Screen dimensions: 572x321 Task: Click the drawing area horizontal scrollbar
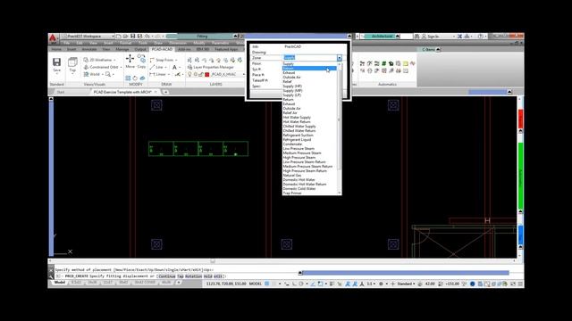[282, 261]
